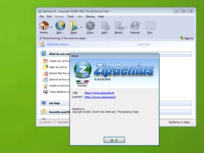Click the Prodotto Italiano flag badge

[82, 84]
